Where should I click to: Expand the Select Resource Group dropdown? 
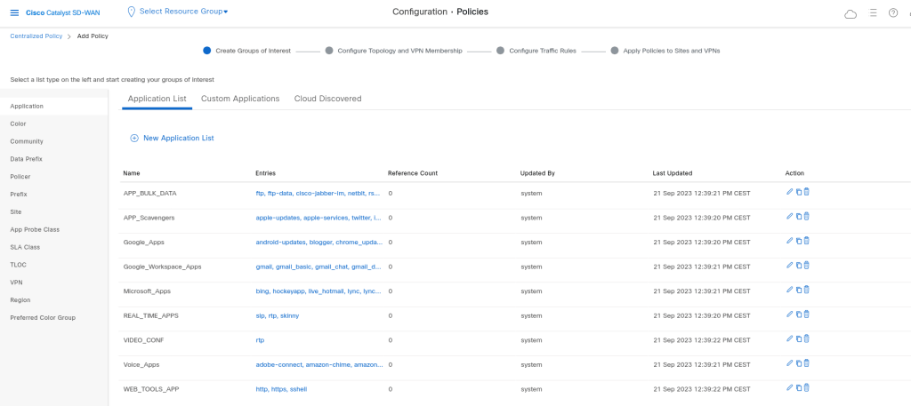pyautogui.click(x=184, y=12)
